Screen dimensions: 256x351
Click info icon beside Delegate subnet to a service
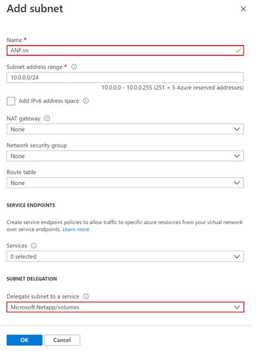coord(86,296)
